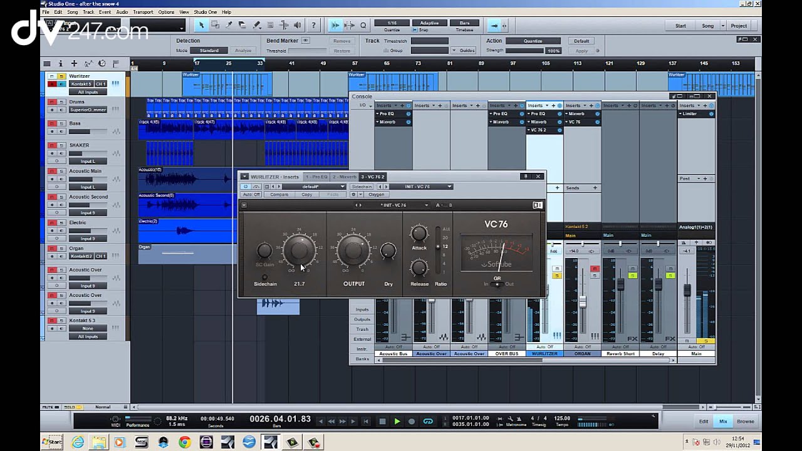The height and width of the screenshot is (451, 802).
Task: Click the Edit view button
Action: click(704, 422)
